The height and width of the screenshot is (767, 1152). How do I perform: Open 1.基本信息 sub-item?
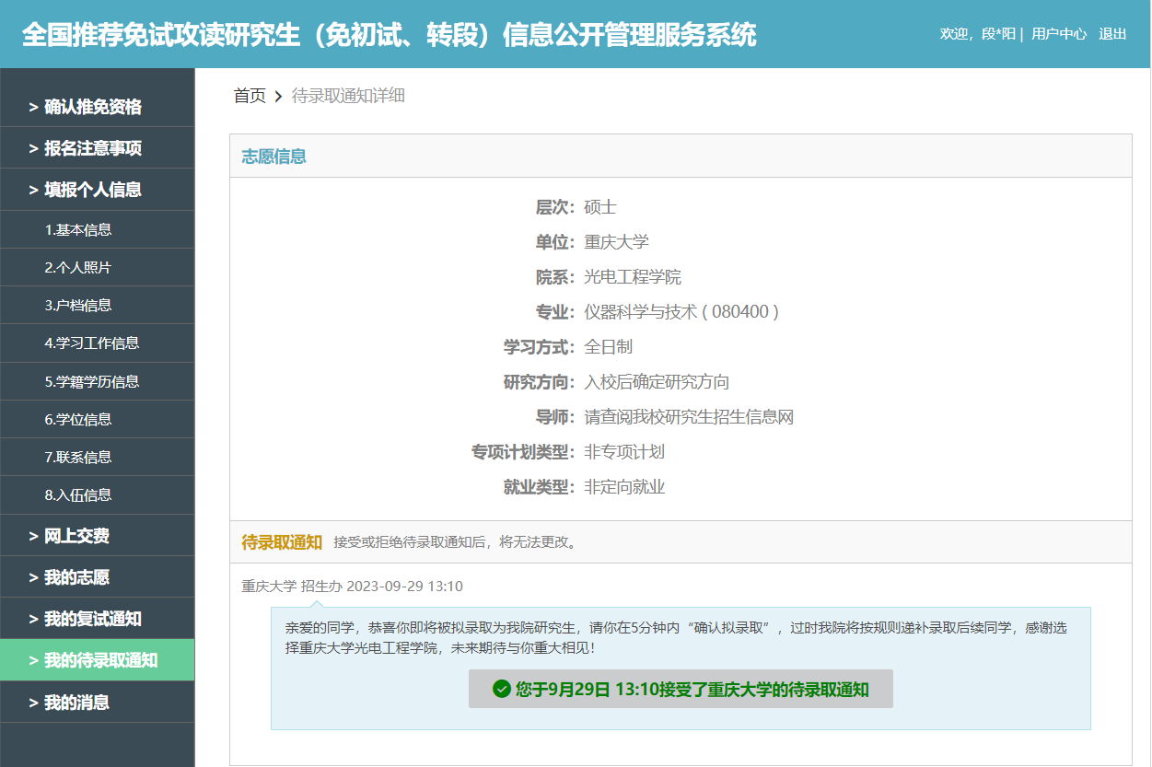pyautogui.click(x=78, y=230)
